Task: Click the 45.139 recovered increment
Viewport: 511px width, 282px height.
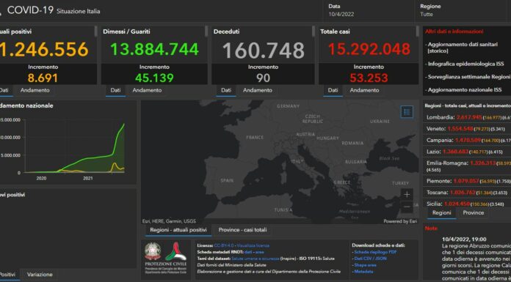Action: coord(154,78)
